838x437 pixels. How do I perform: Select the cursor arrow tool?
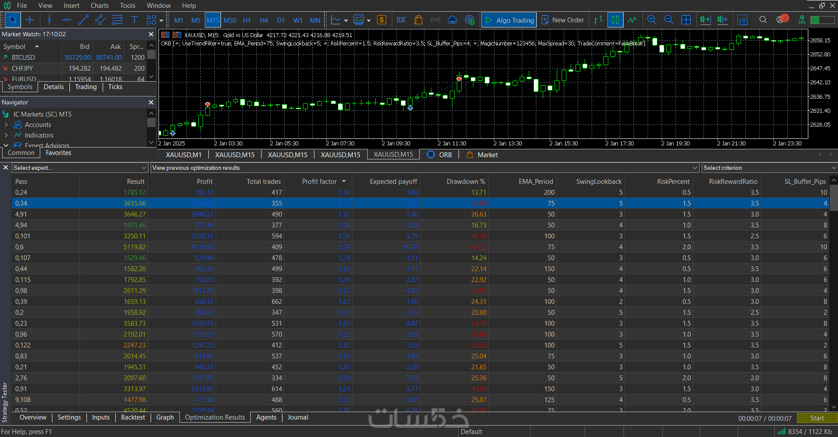click(x=13, y=20)
